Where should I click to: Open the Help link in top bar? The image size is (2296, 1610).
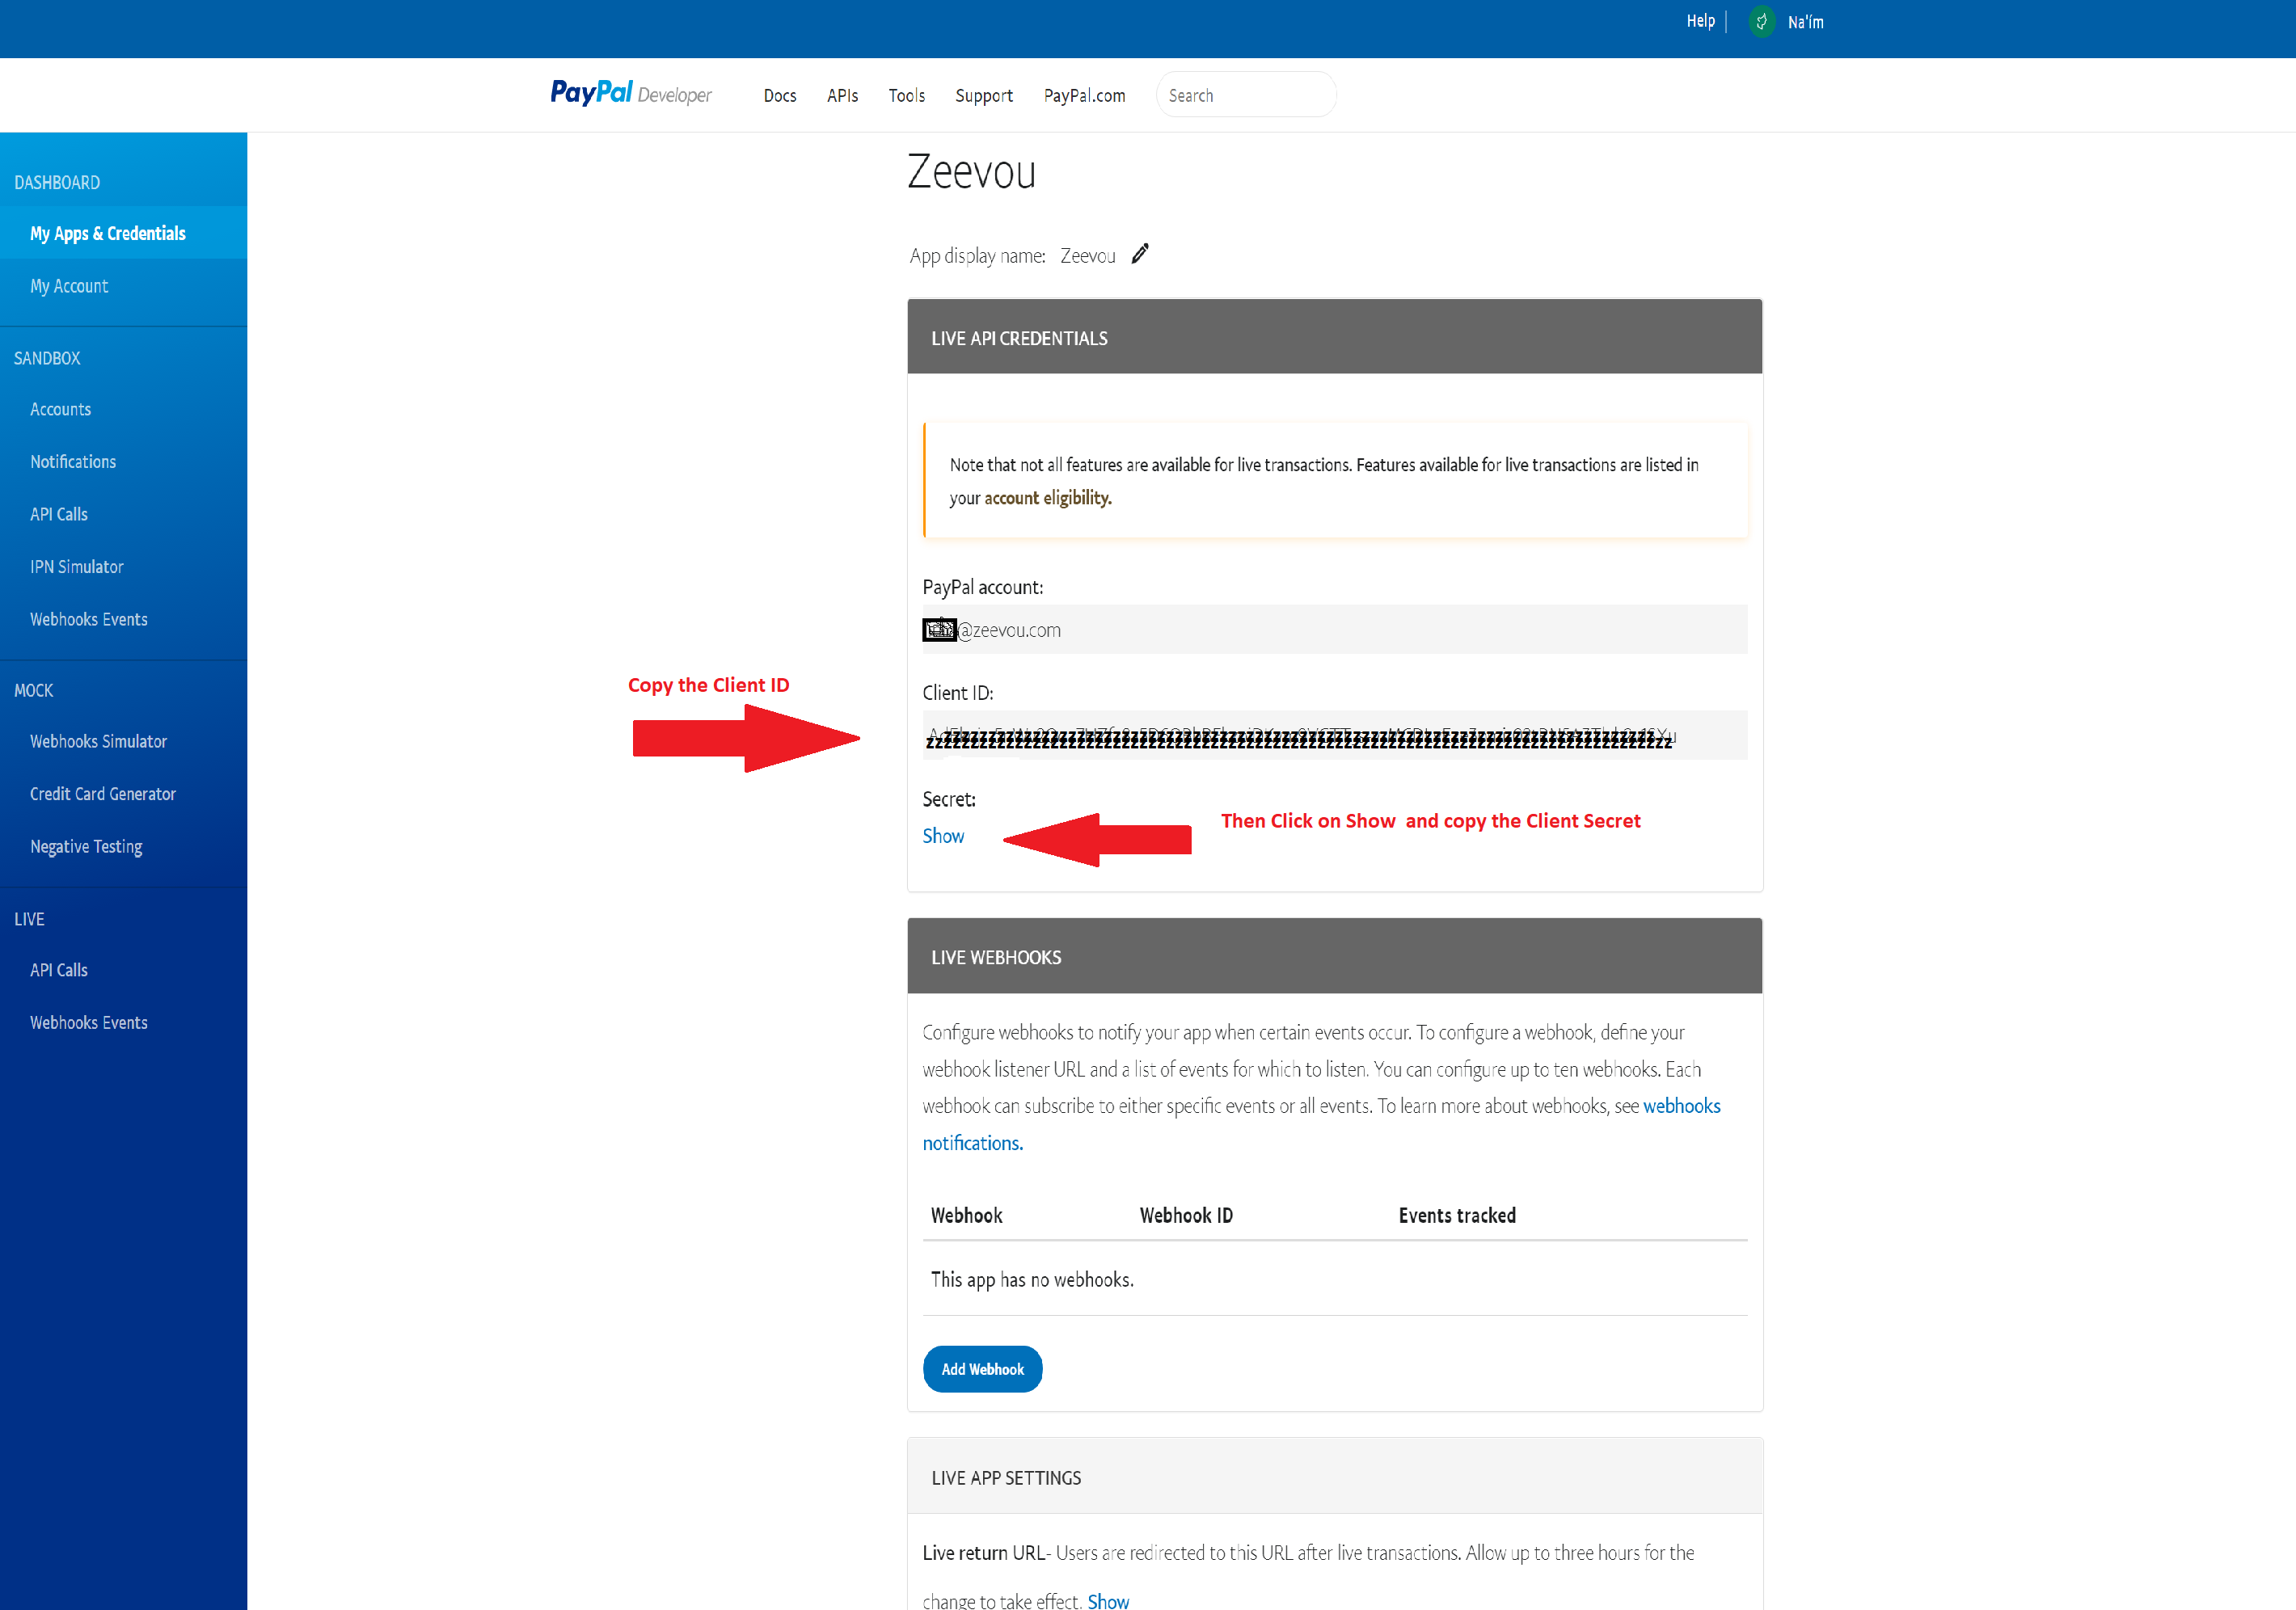pyautogui.click(x=1700, y=21)
